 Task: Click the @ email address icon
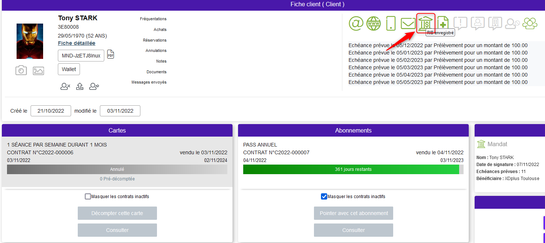click(356, 23)
